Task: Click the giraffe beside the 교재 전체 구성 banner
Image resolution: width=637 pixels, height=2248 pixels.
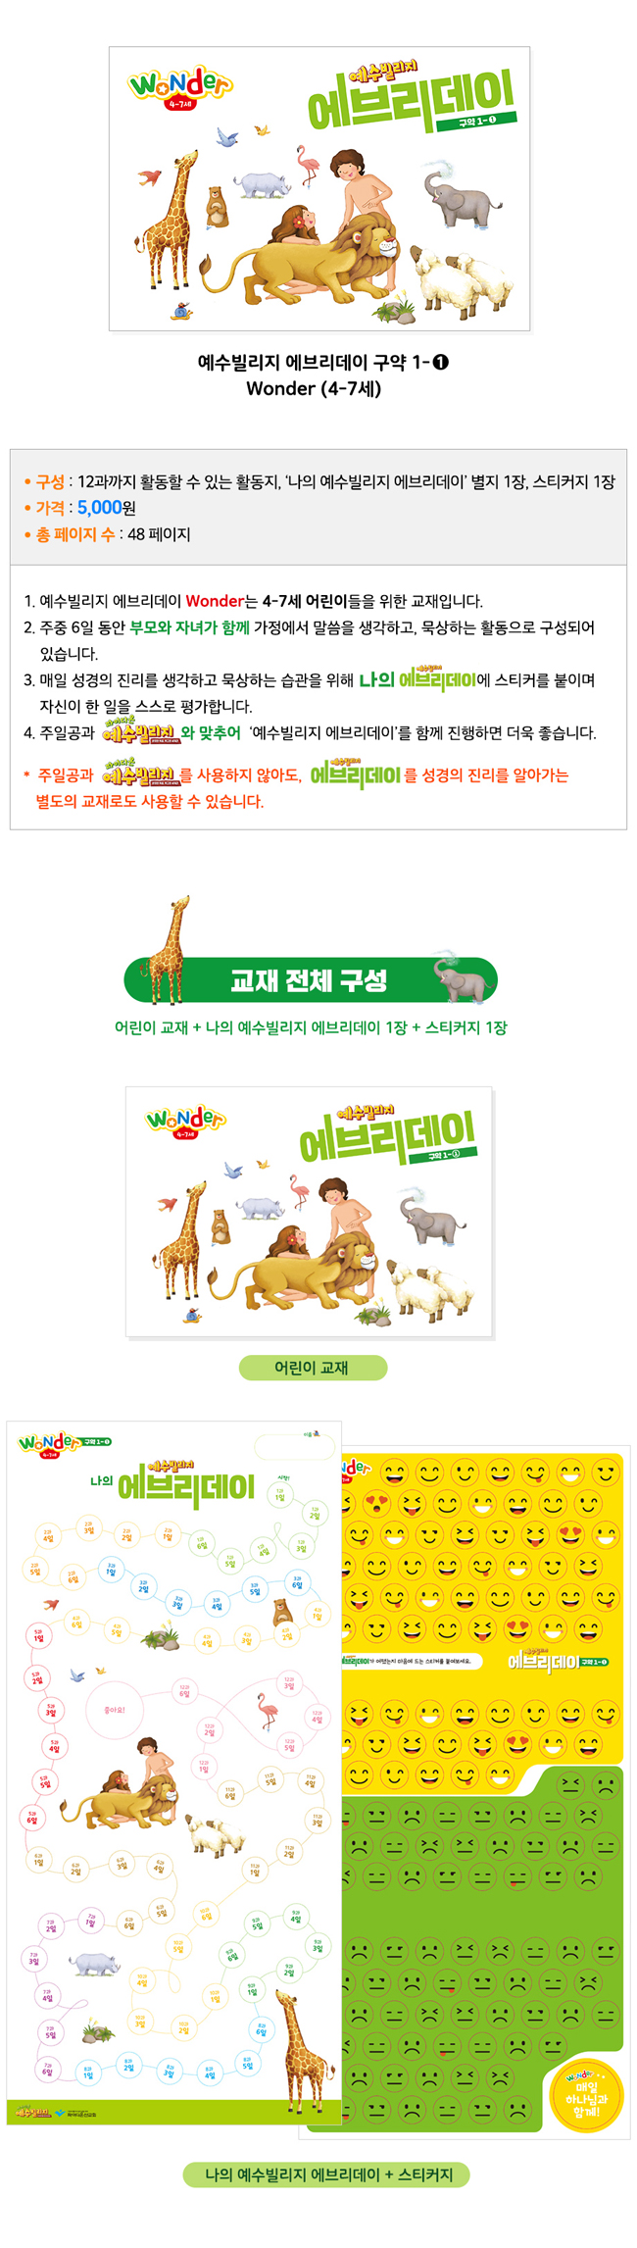Action: (x=165, y=948)
